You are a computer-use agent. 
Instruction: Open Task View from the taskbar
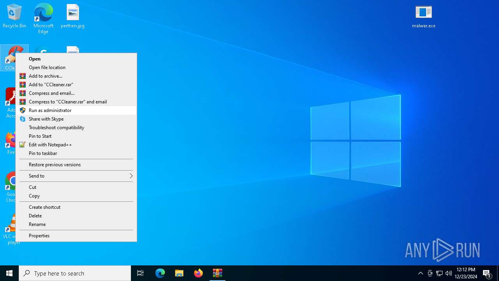[140, 273]
